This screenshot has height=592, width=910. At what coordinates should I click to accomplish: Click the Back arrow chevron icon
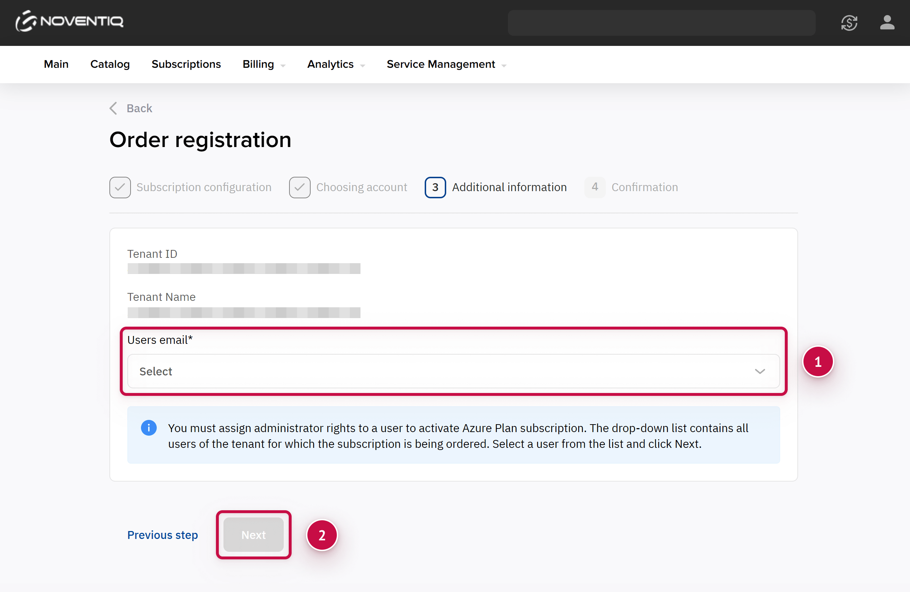point(113,108)
